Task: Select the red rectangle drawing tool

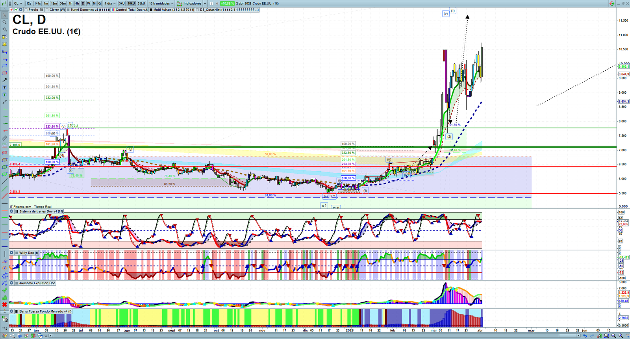Action: tap(4, 73)
